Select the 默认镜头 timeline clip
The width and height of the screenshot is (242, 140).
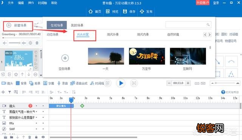[x=61, y=106]
